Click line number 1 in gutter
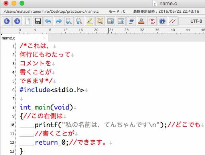This screenshot has width=205, height=155. (14, 46)
